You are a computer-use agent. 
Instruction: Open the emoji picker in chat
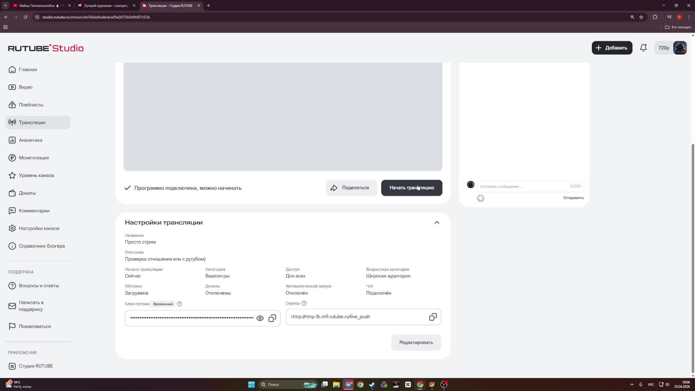(x=480, y=198)
